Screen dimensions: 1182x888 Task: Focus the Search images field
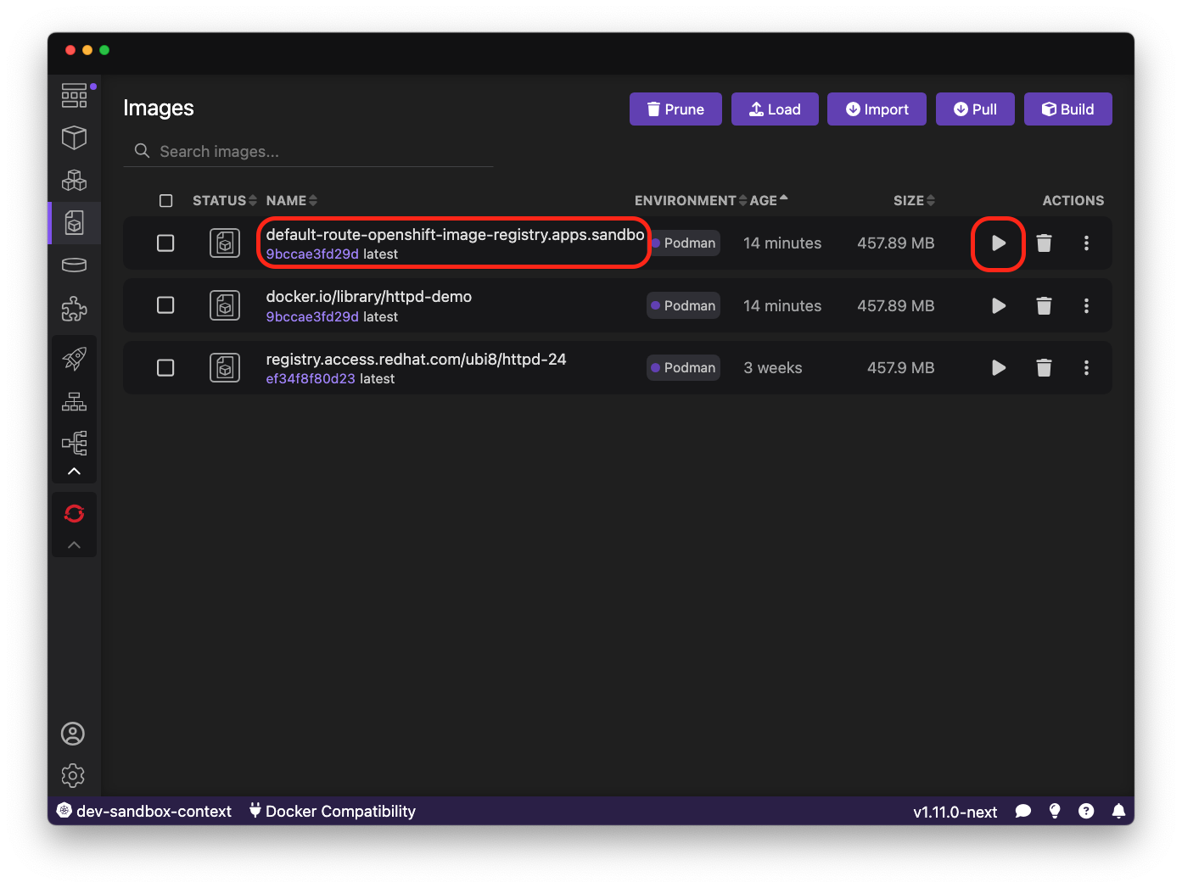point(308,151)
